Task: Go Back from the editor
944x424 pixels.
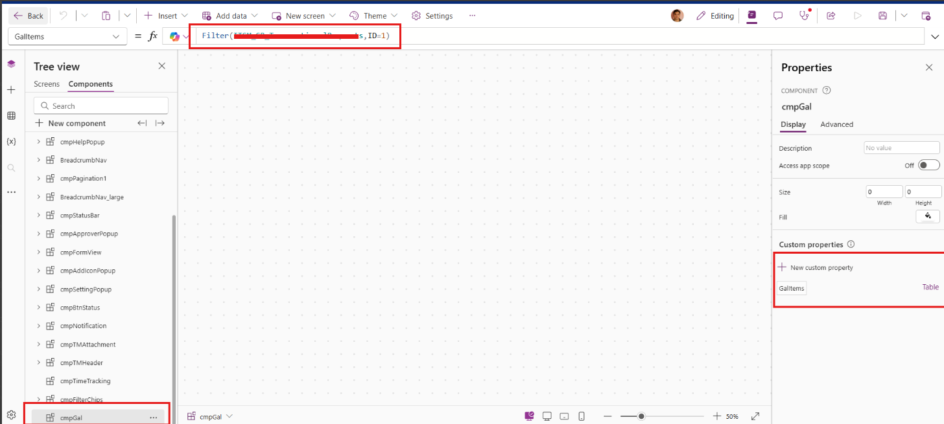Action: (x=29, y=16)
